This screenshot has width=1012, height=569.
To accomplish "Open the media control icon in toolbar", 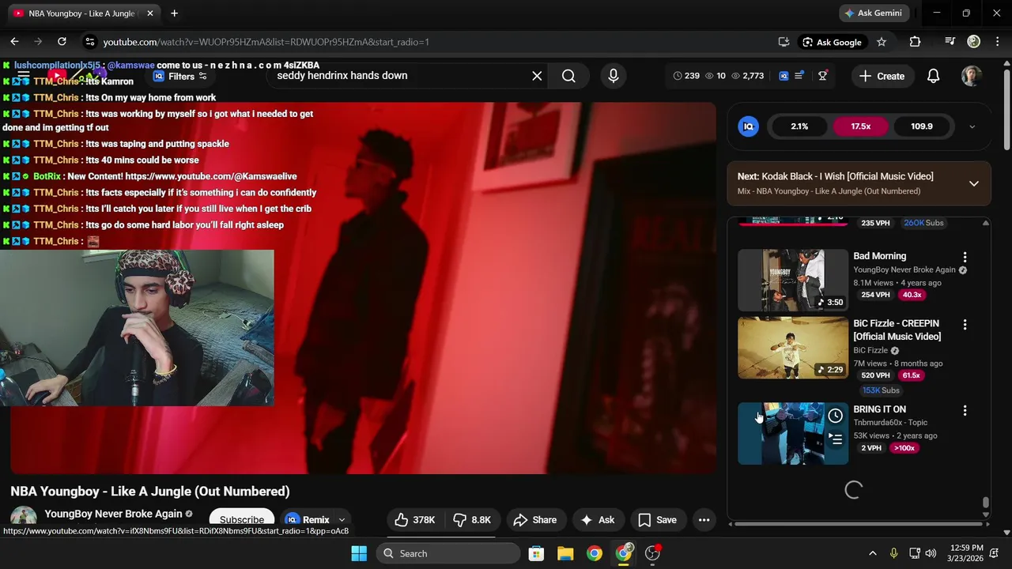I will pos(950,42).
